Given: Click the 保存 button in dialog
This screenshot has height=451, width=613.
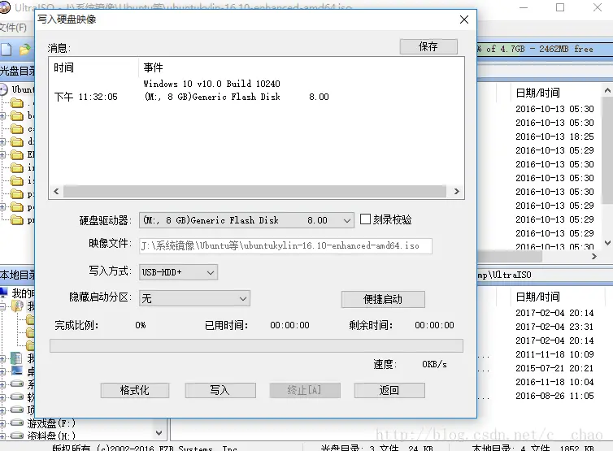Looking at the screenshot, I should (x=428, y=46).
